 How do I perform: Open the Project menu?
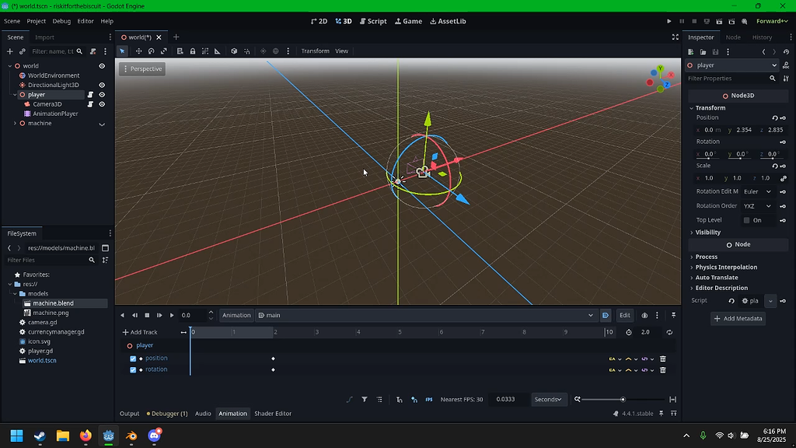click(x=36, y=21)
